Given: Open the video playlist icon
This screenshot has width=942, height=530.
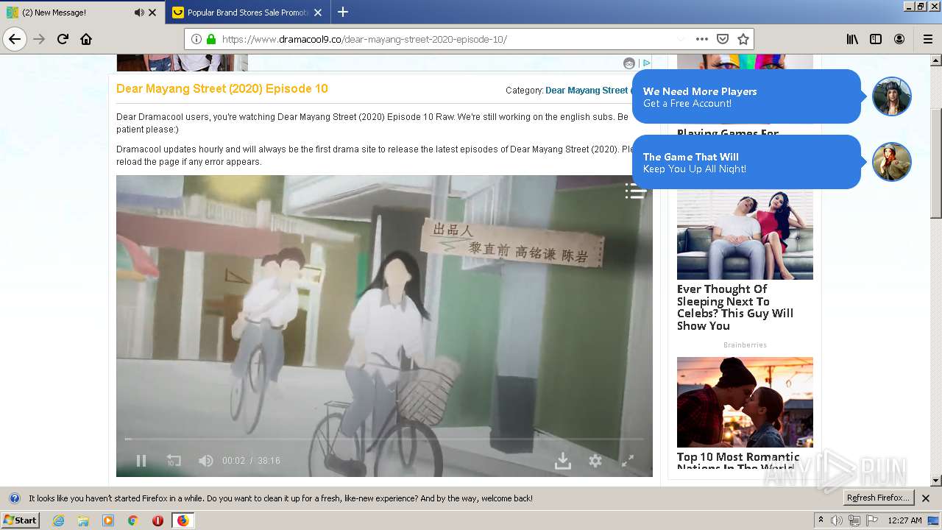Looking at the screenshot, I should coord(636,191).
